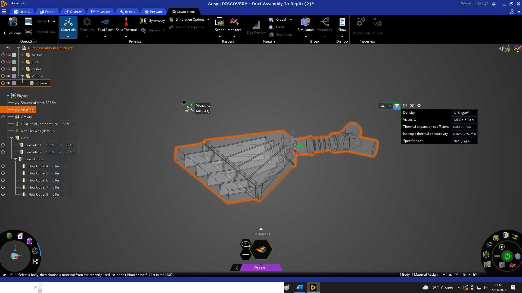
Task: Click the Inlet green color swatch
Action: point(14,62)
